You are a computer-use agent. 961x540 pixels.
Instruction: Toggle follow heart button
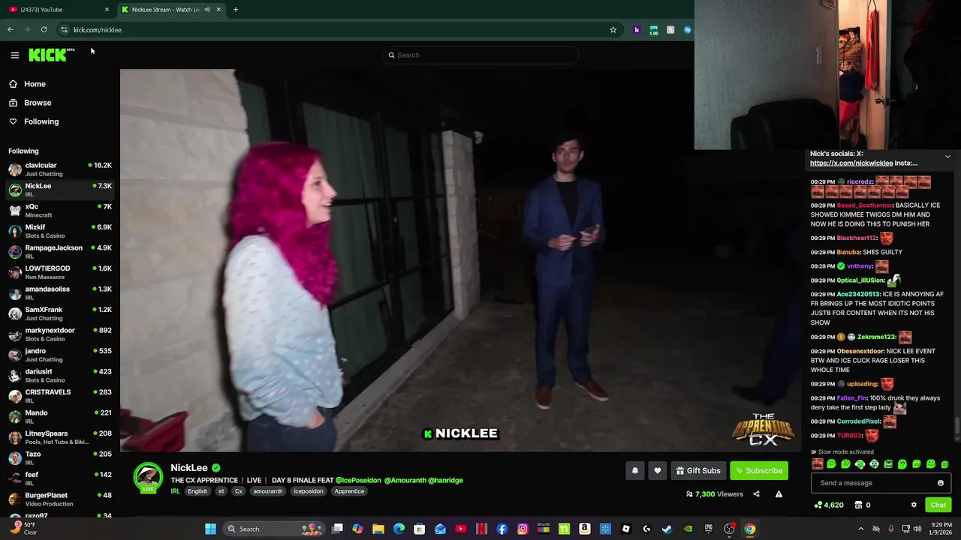[x=658, y=470]
